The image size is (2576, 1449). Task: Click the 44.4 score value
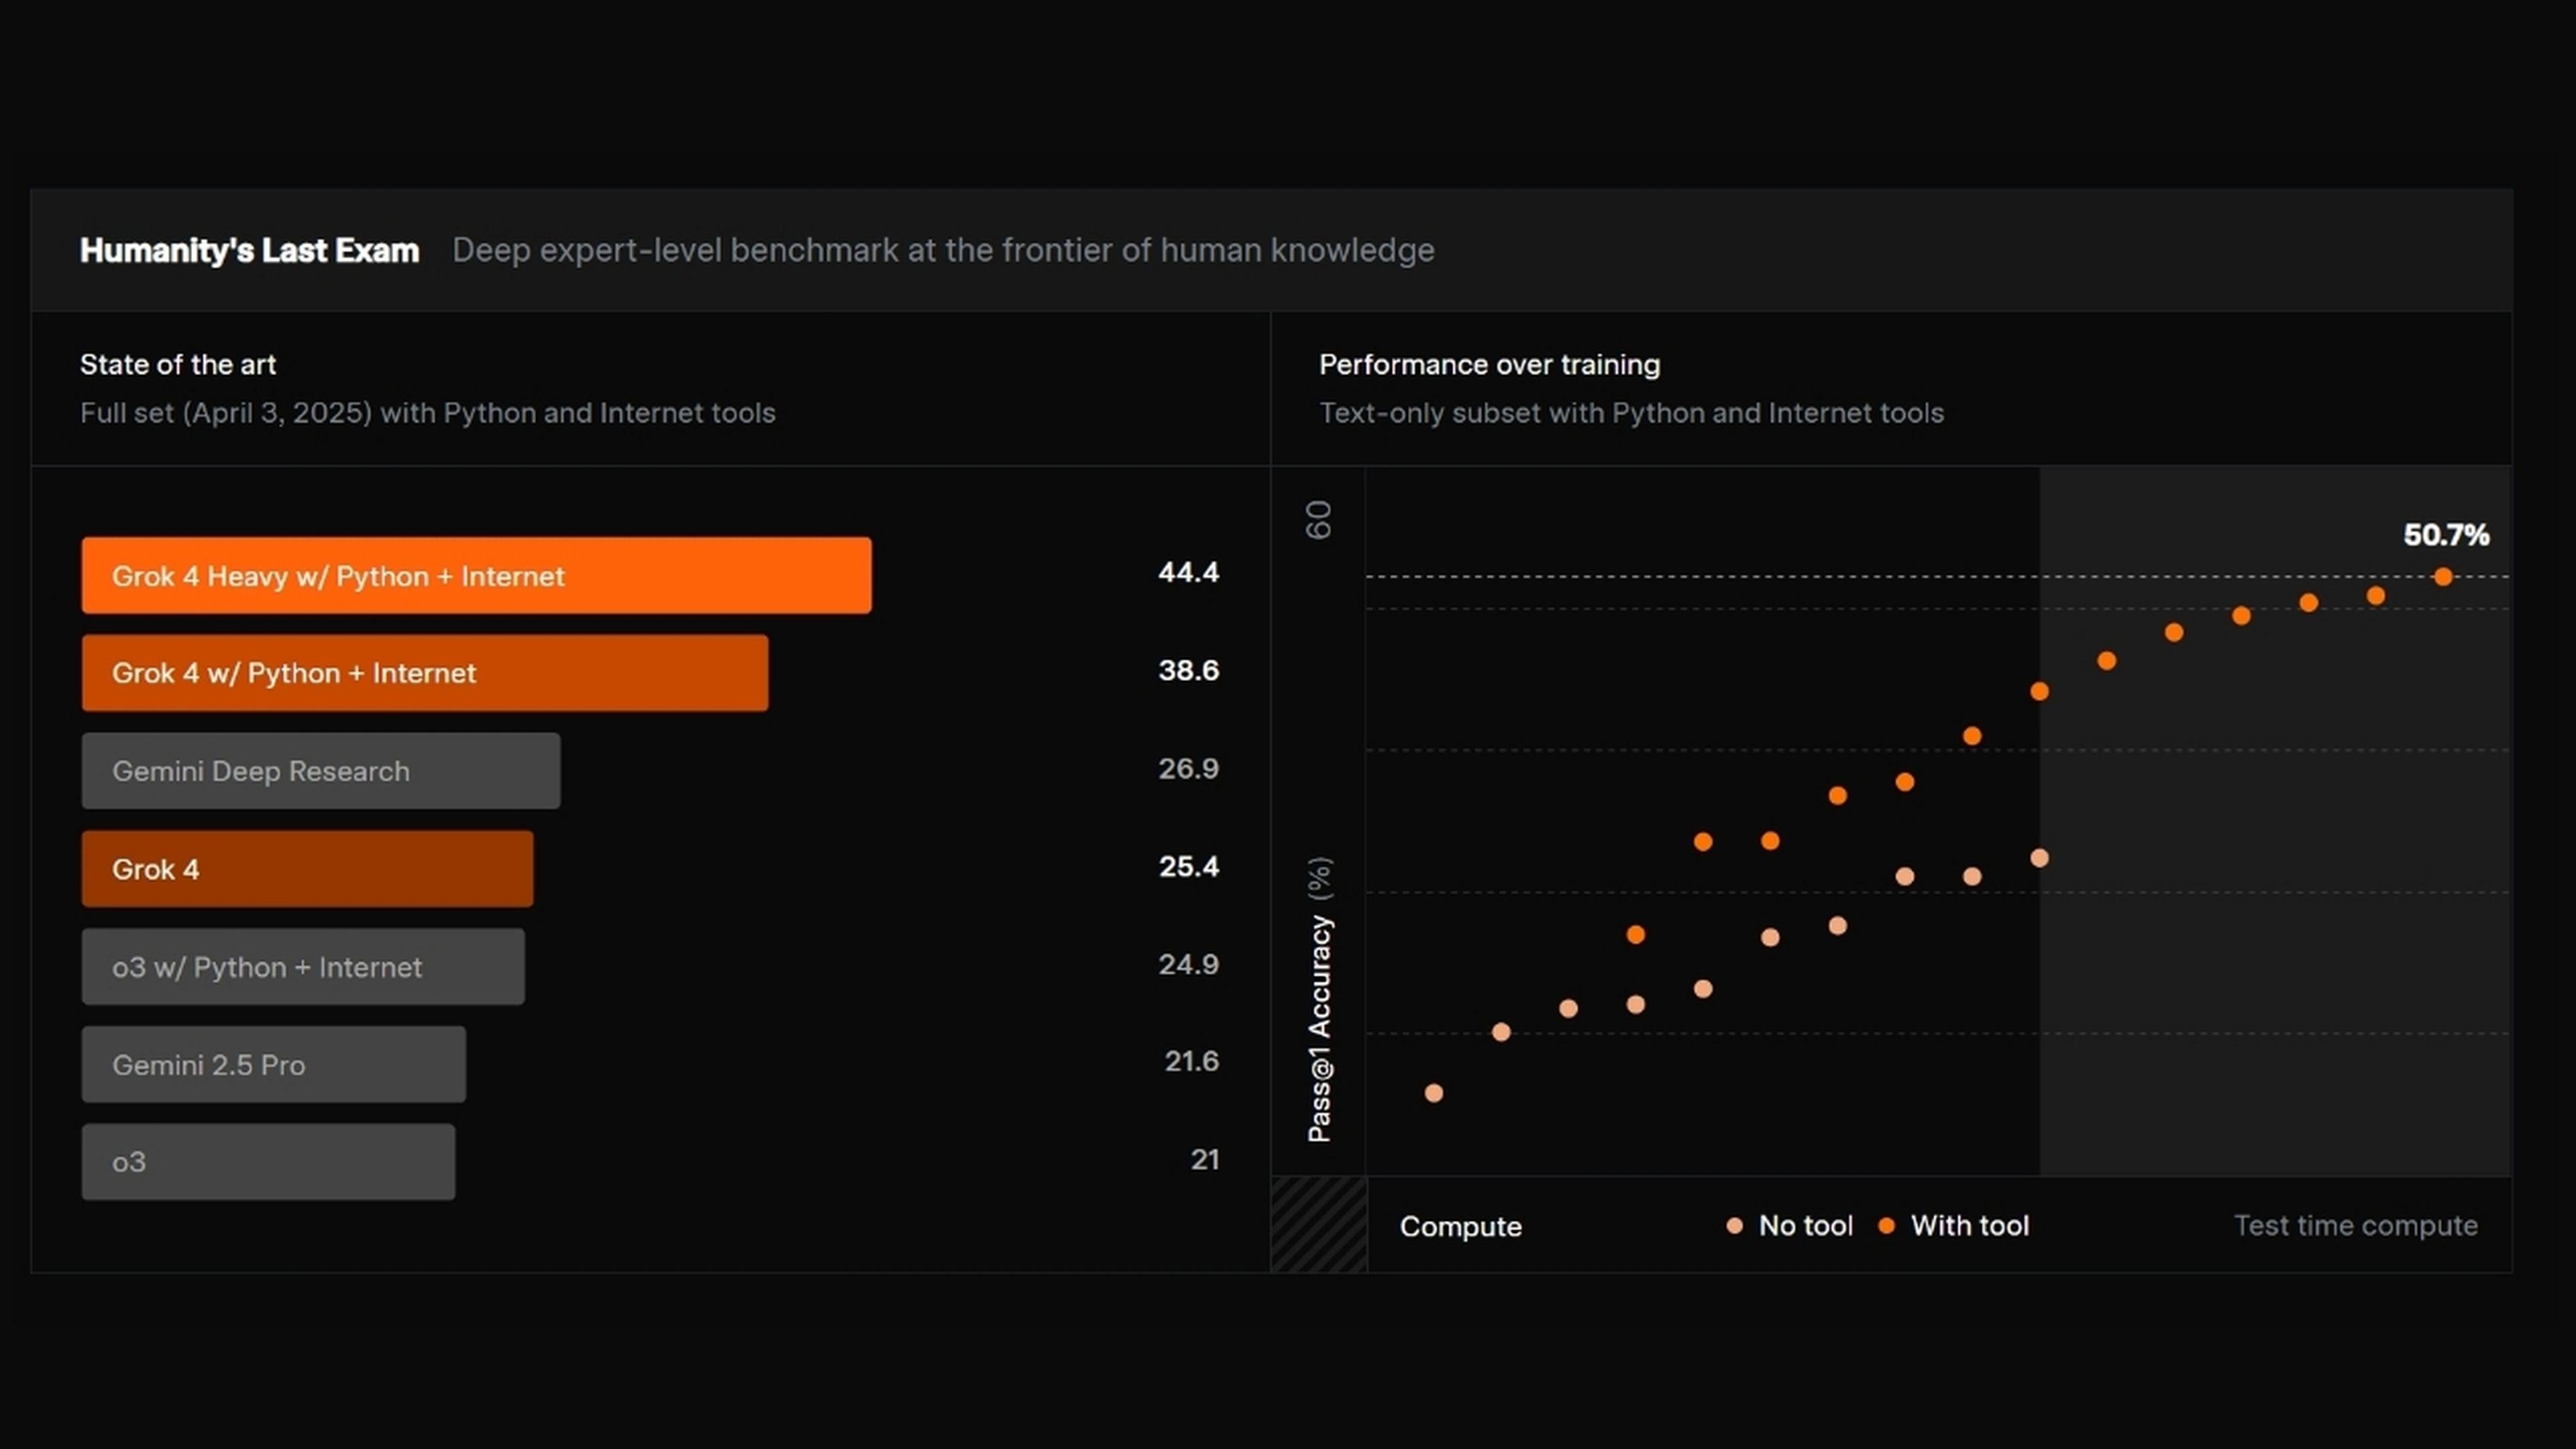(1188, 572)
